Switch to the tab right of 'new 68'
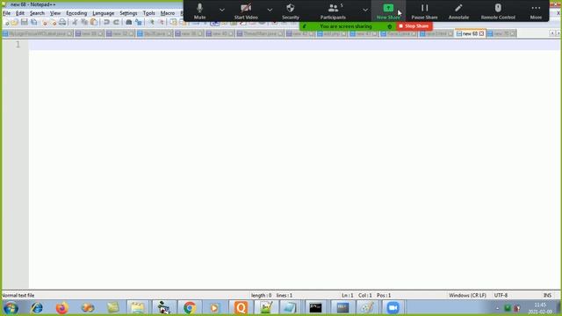This screenshot has height=316, width=562. (x=501, y=33)
